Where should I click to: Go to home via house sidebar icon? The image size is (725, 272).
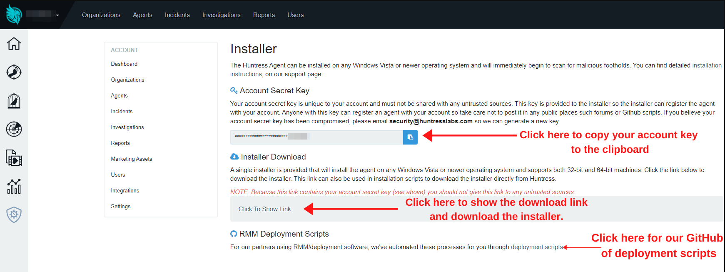point(14,43)
